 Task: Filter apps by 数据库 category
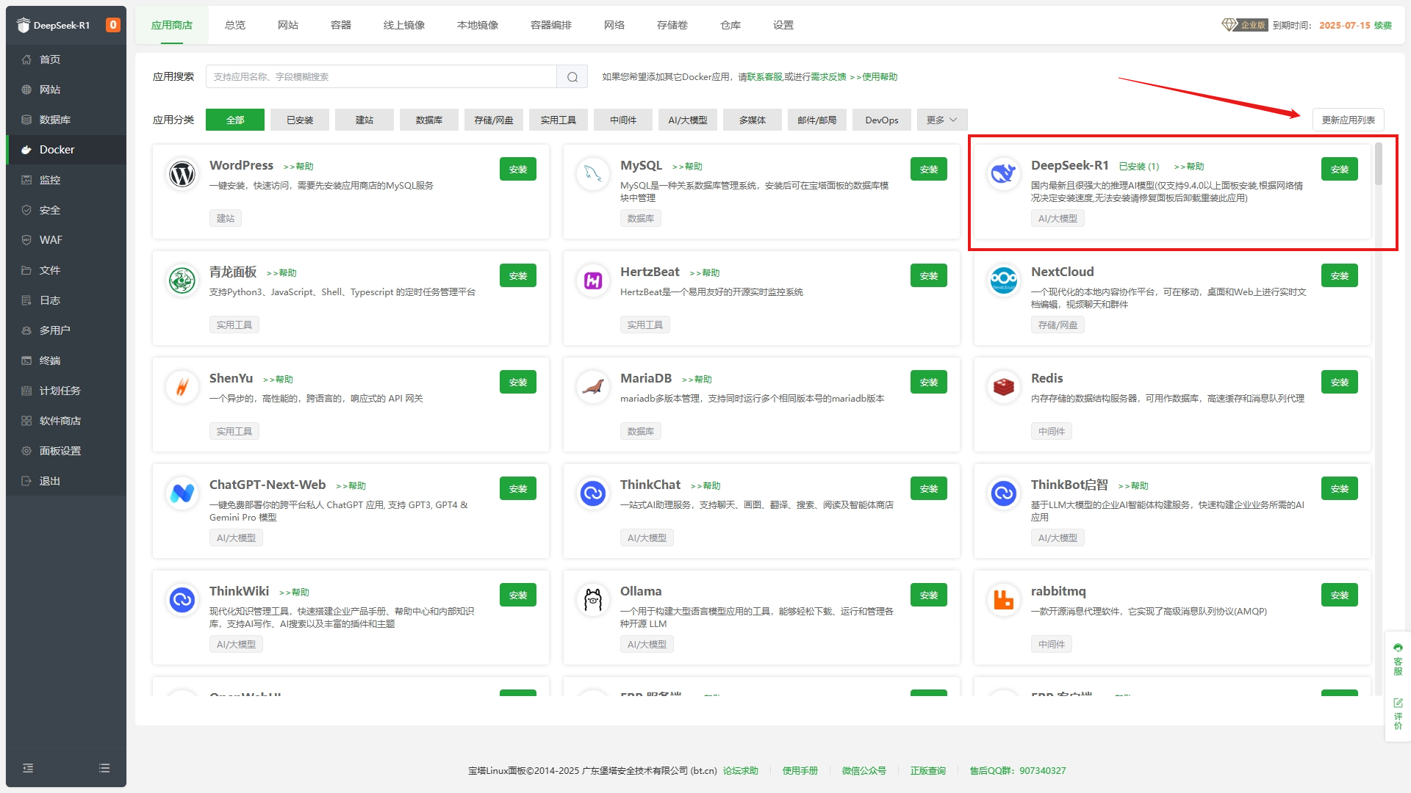[x=429, y=120]
